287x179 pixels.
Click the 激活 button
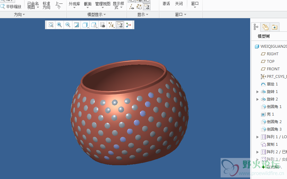click(166, 4)
